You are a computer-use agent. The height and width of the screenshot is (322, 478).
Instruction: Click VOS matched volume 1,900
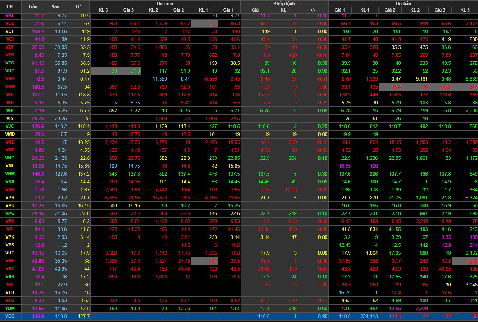(x=291, y=190)
